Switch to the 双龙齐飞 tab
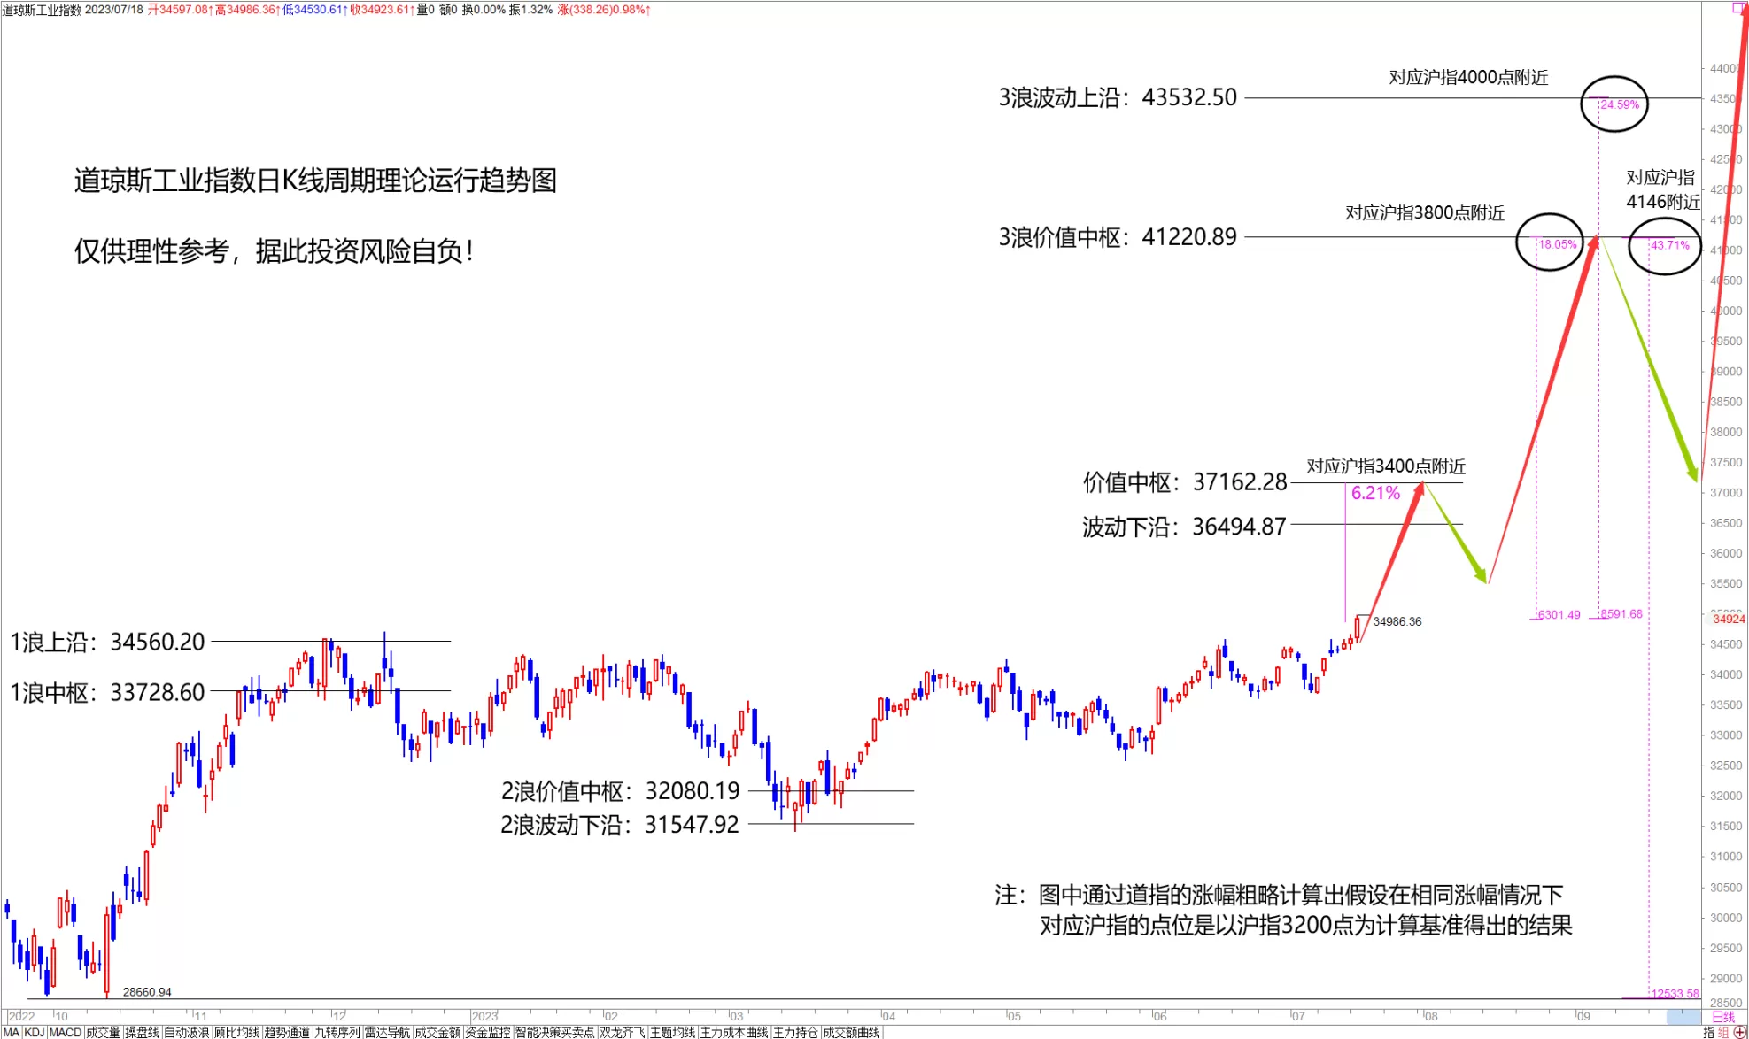Image resolution: width=1749 pixels, height=1039 pixels. (x=622, y=1032)
